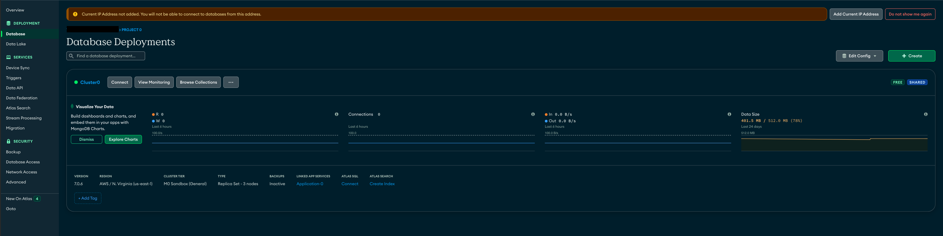Focus the Find a database deployment field
Viewport: 943px width, 236px height.
[x=106, y=56]
